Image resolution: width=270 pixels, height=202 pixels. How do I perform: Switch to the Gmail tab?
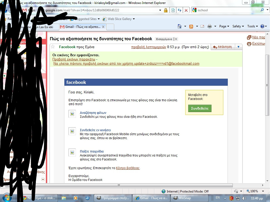[x=82, y=27]
